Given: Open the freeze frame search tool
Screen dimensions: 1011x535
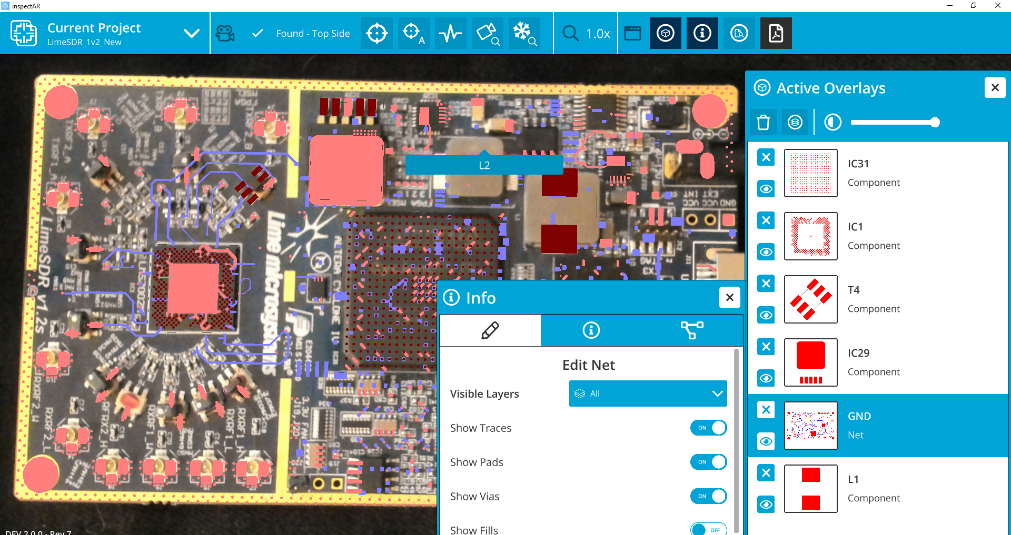Looking at the screenshot, I should 524,33.
